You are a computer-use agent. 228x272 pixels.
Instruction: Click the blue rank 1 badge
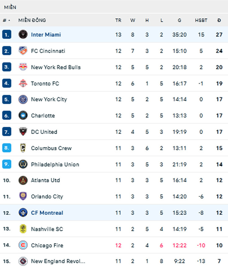click(7, 34)
